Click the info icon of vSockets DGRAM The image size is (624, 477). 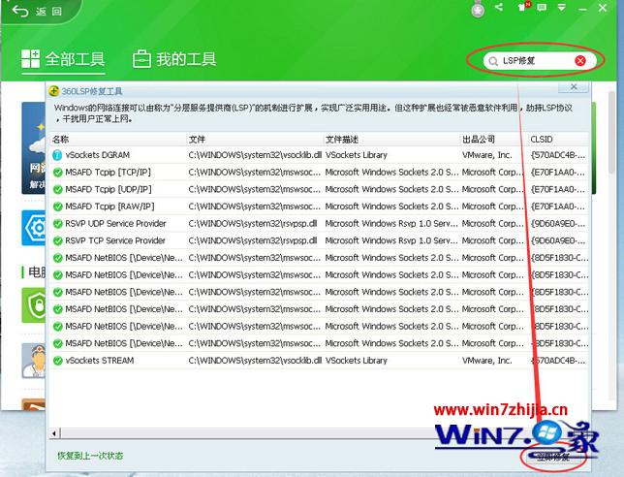coord(57,155)
